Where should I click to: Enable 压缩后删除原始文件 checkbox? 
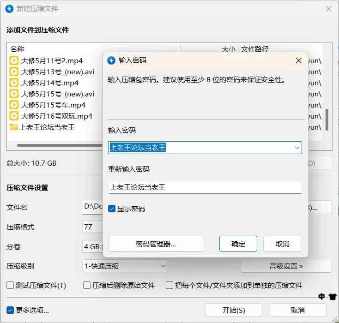tap(87, 285)
